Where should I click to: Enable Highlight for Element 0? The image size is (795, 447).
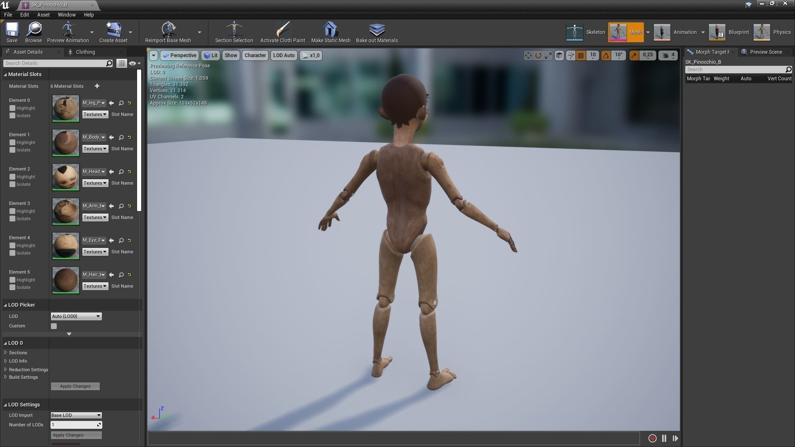tap(12, 108)
